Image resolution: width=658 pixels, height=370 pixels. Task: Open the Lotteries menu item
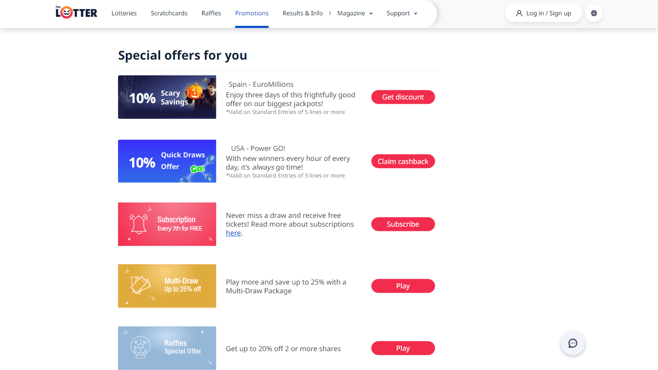124,13
